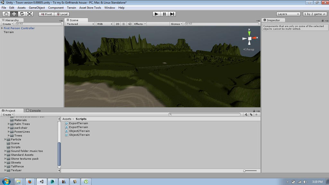
Task: Open the Gizmos dropdown
Action: coord(176,24)
